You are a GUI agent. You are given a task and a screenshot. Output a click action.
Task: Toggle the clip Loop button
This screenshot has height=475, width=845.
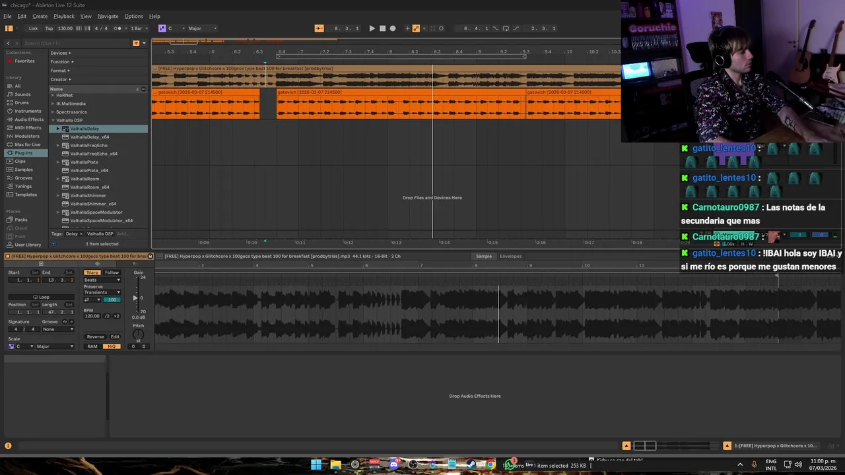pos(41,297)
